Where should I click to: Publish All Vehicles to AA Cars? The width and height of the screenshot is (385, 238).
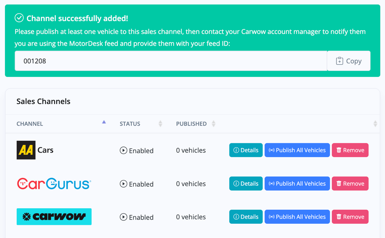coord(297,150)
